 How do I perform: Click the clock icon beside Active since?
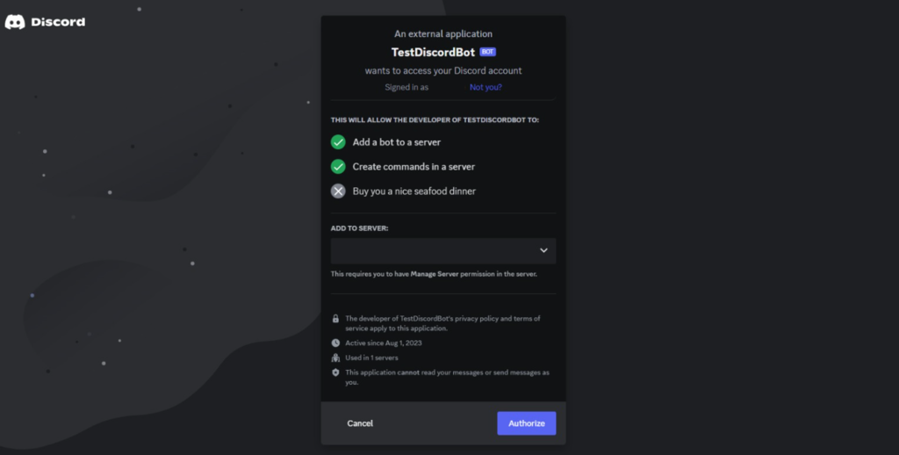pyautogui.click(x=335, y=343)
